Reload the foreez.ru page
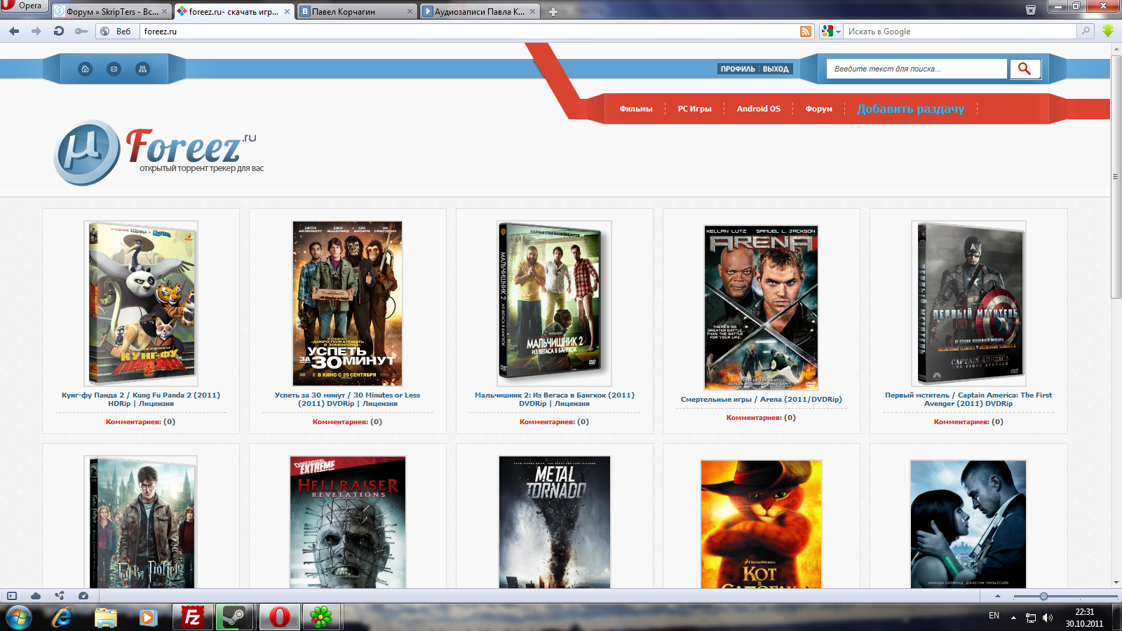 point(59,31)
